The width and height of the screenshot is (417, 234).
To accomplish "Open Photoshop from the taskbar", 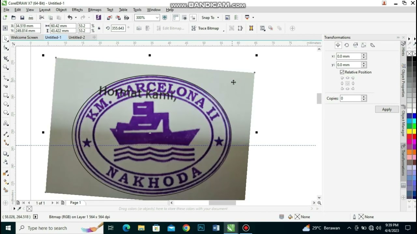I will pyautogui.click(x=201, y=228).
